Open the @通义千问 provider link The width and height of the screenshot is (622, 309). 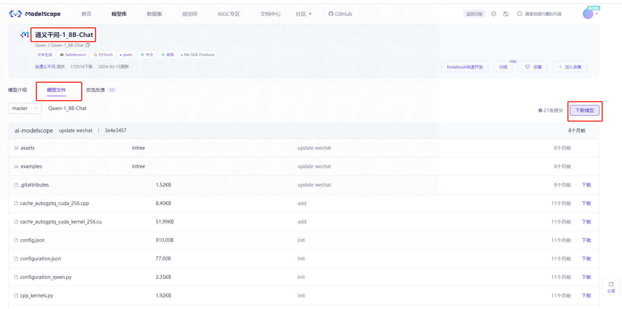(45, 67)
